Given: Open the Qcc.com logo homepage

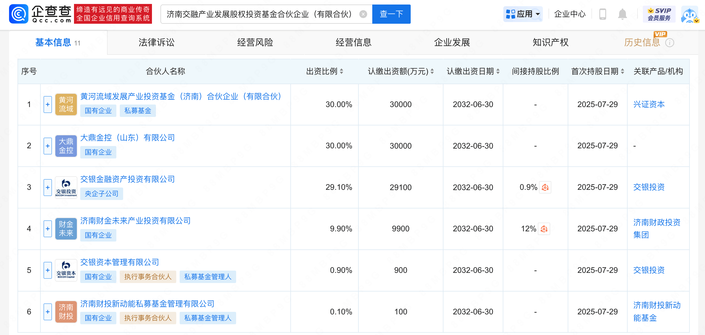Looking at the screenshot, I should pos(40,14).
